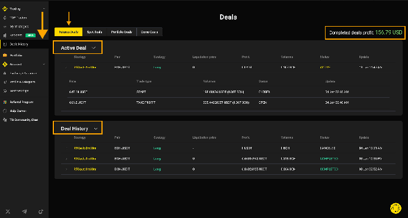Click the TAKE PROFIT trade type cell

click(146, 102)
